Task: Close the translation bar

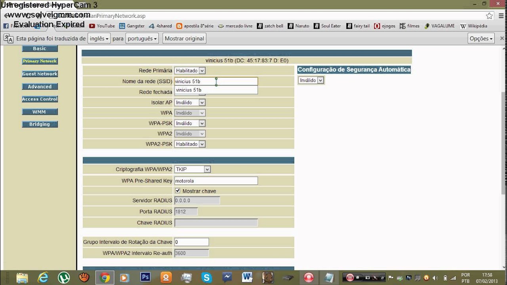Action: [x=502, y=38]
